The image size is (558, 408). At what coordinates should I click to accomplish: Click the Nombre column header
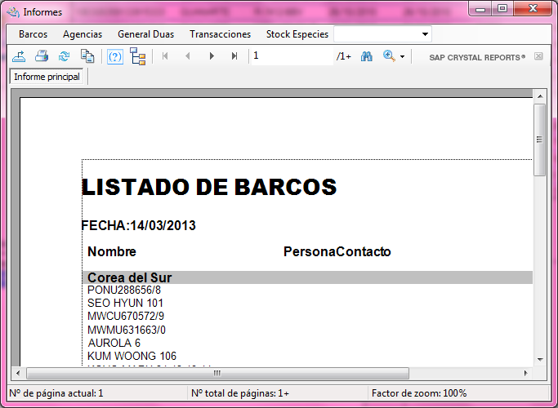click(x=112, y=251)
